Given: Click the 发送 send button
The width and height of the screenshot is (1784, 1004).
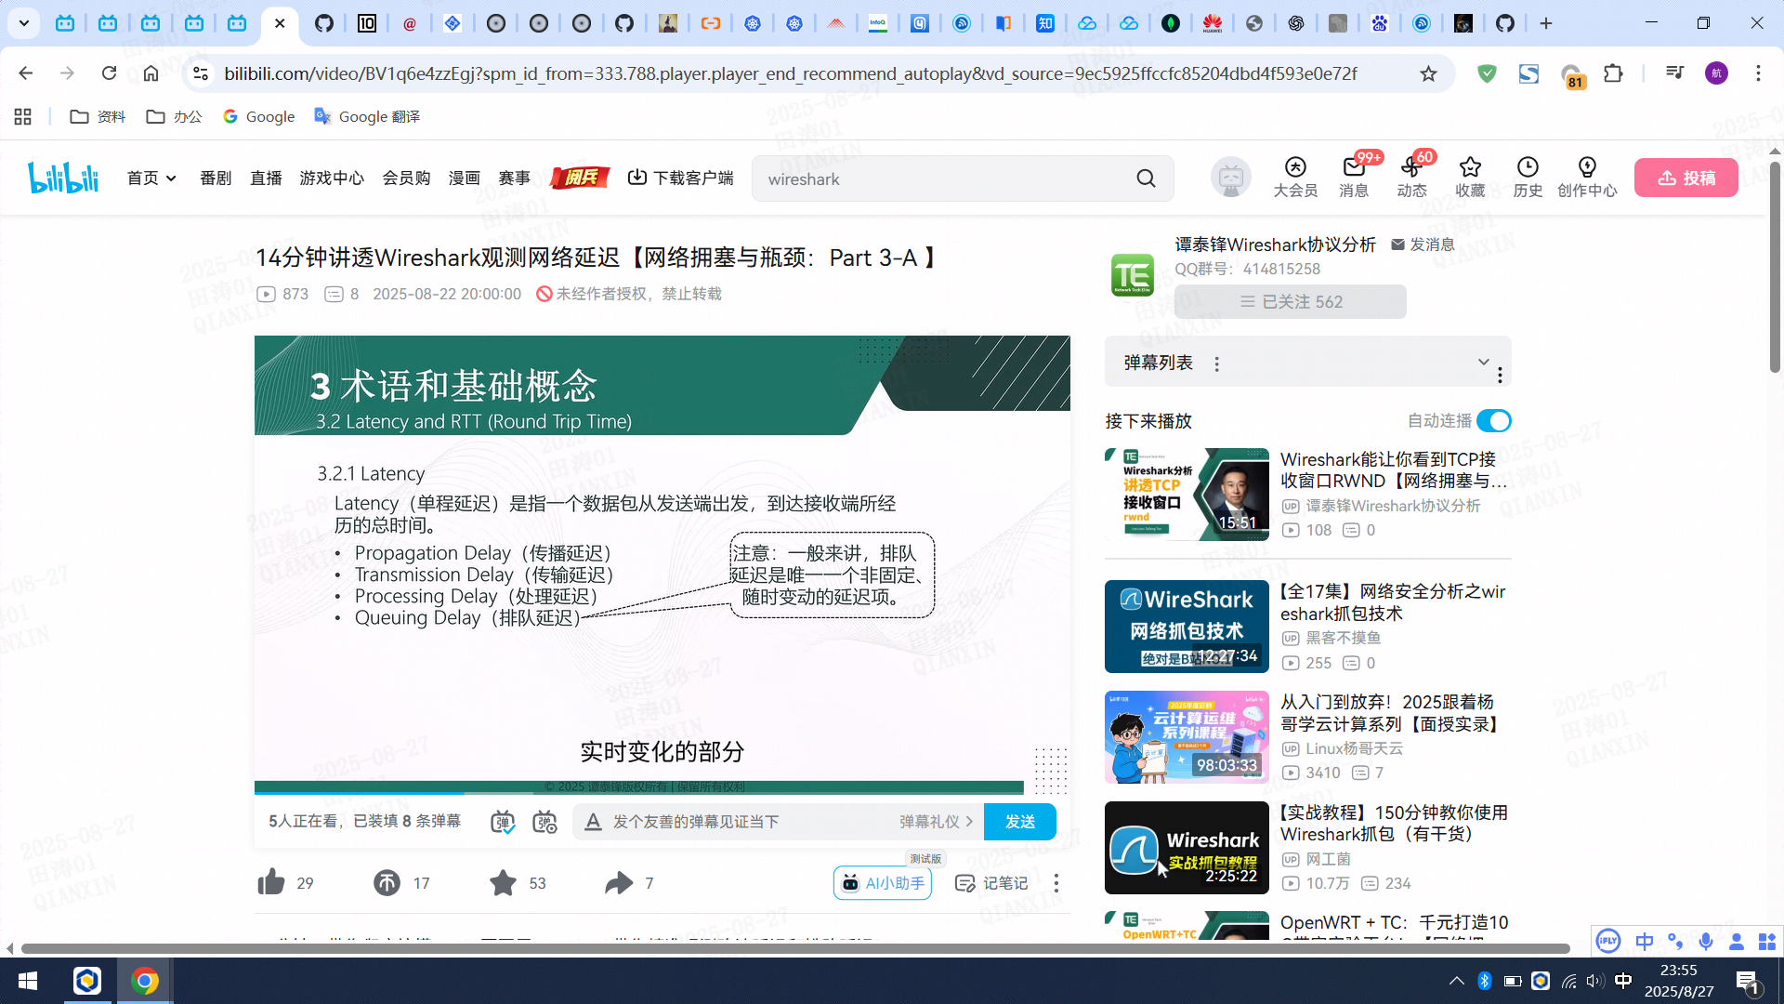Looking at the screenshot, I should tap(1019, 822).
